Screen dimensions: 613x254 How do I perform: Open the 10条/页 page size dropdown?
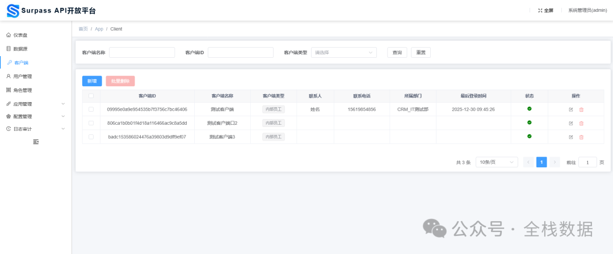tap(497, 162)
